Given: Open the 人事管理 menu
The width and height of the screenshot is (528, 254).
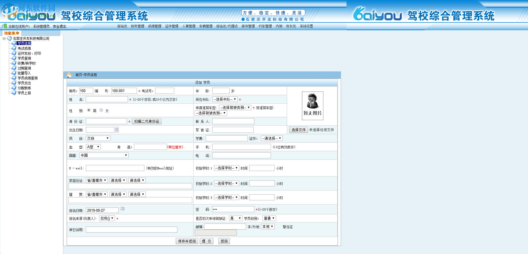Looking at the screenshot, I should (x=189, y=26).
